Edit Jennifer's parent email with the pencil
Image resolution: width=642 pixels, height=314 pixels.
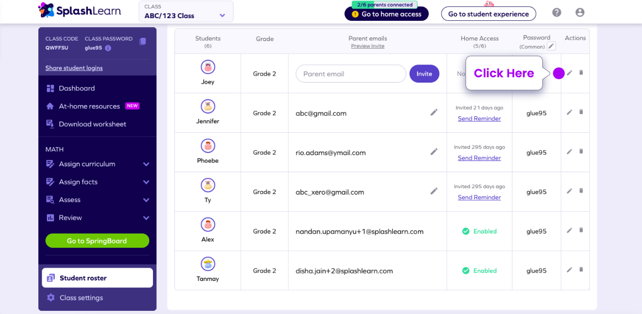click(x=434, y=112)
